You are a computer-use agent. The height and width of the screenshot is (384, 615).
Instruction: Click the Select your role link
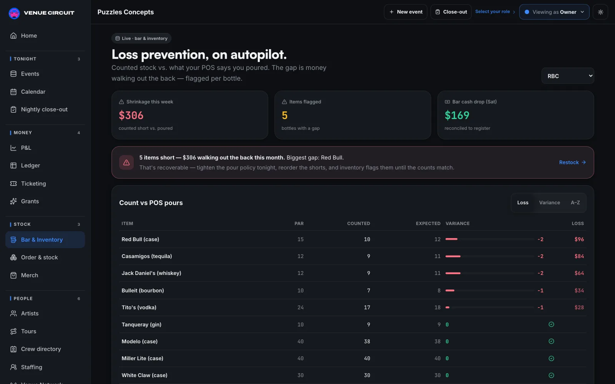tap(495, 12)
